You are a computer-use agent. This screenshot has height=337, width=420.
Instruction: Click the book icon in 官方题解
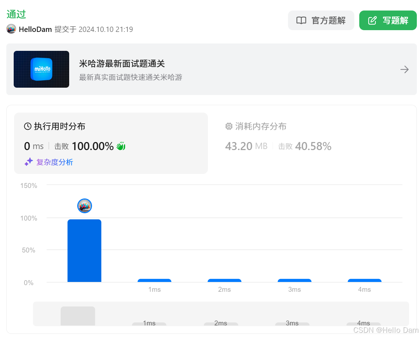tap(301, 20)
